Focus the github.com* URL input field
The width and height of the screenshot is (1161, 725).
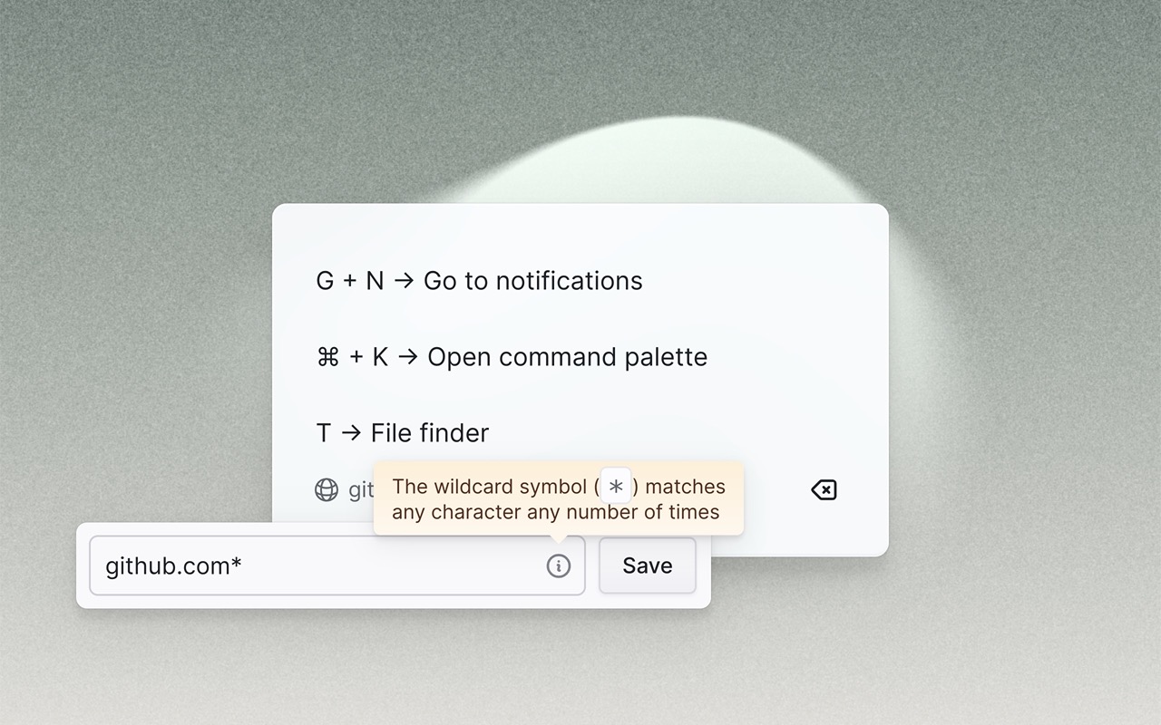(x=337, y=565)
